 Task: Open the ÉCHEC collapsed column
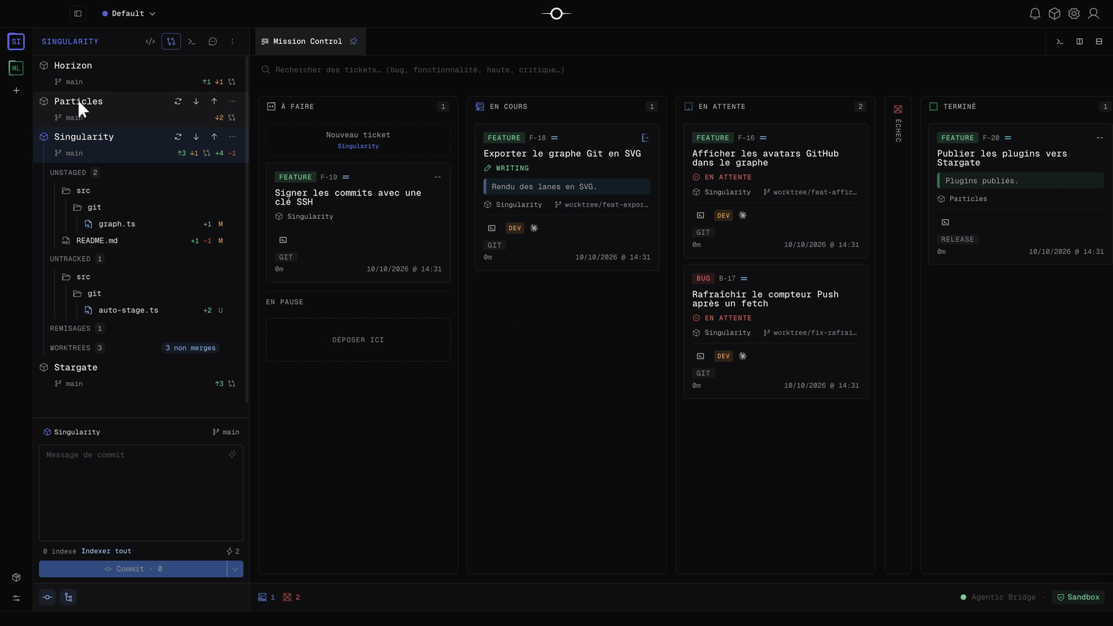pos(898,335)
